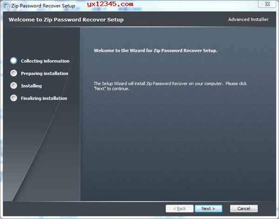279x219 pixels.
Task: Click the 'Zip Password Recover Setup' window title
Action: 43,6
